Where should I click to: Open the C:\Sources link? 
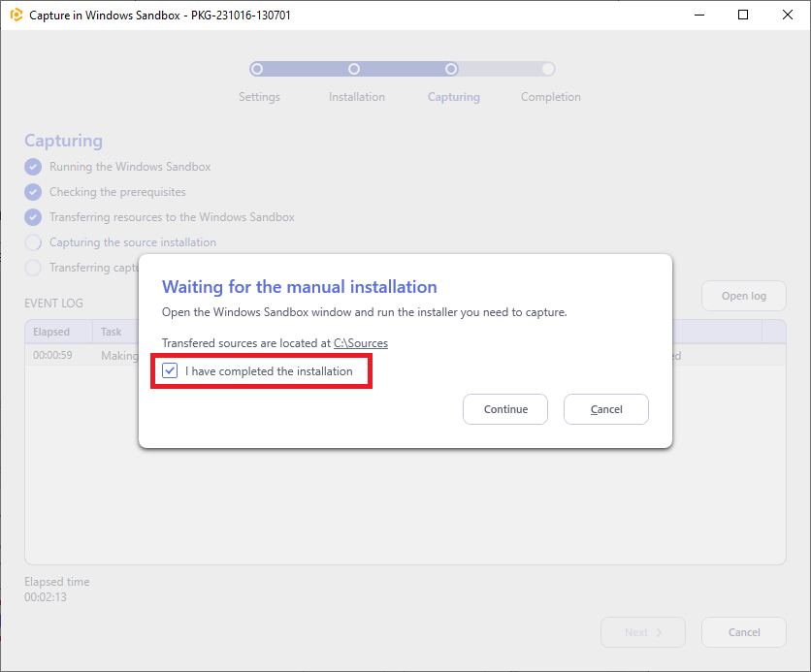coord(361,343)
